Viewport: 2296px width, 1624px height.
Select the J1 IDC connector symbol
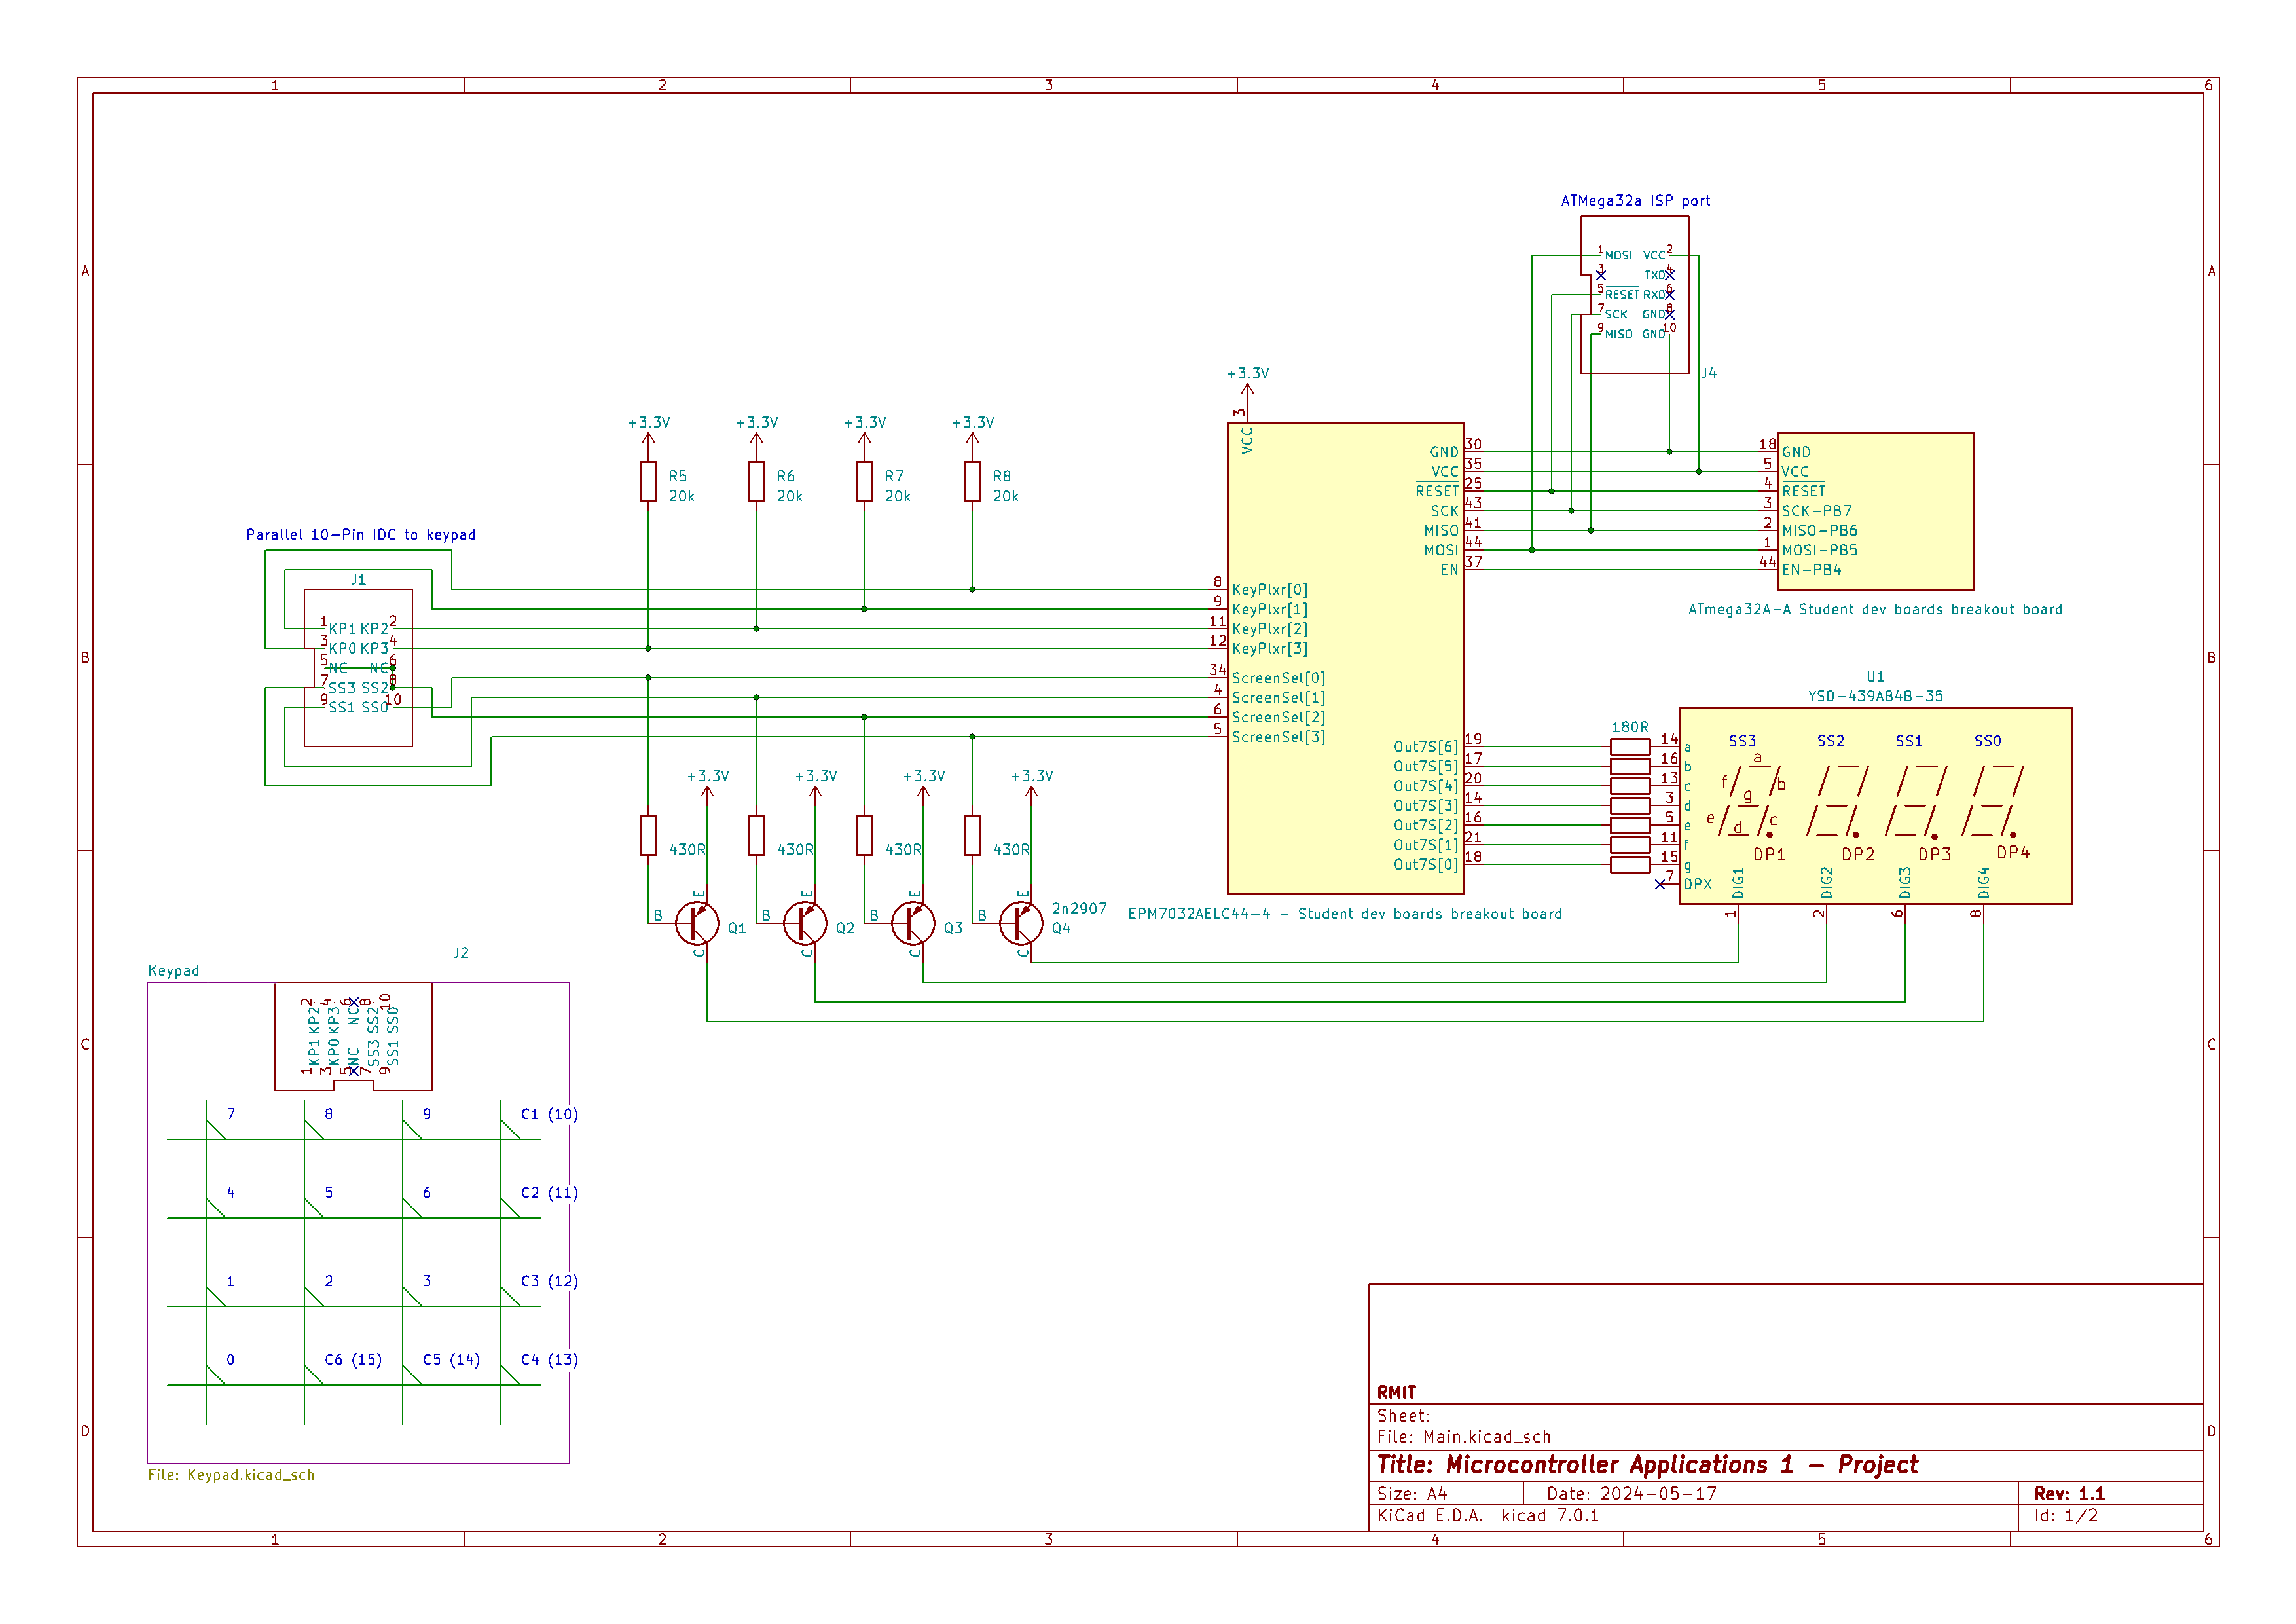358,667
